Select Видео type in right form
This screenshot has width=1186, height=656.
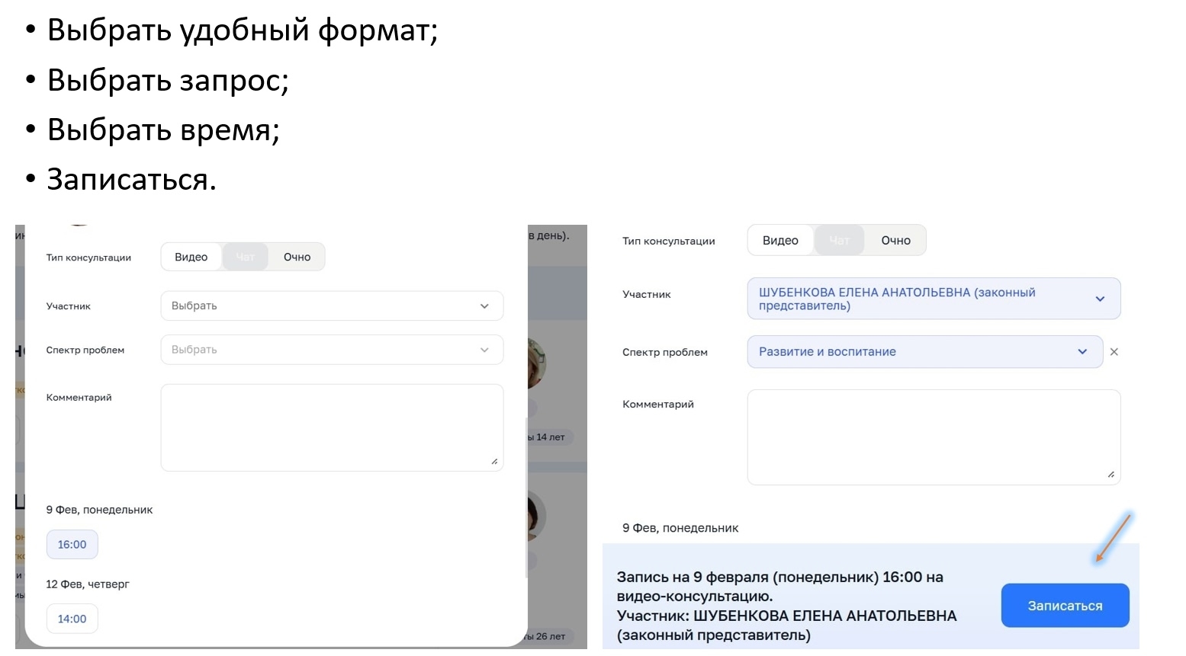[781, 240]
